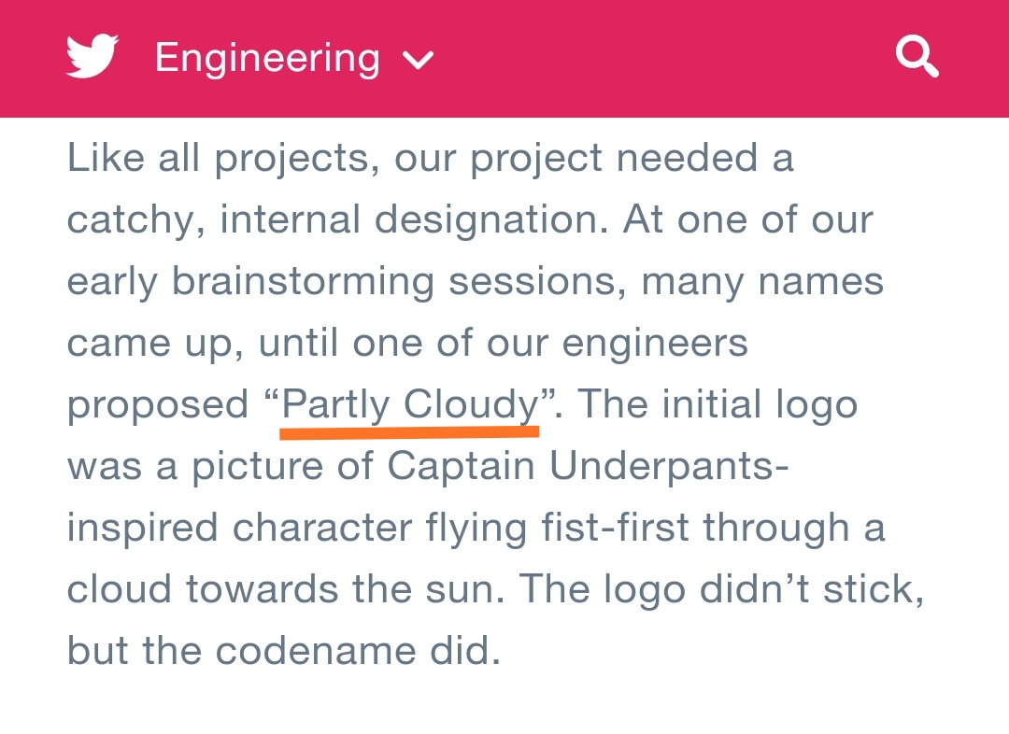Click the word "character" in the article

[x=321, y=528]
